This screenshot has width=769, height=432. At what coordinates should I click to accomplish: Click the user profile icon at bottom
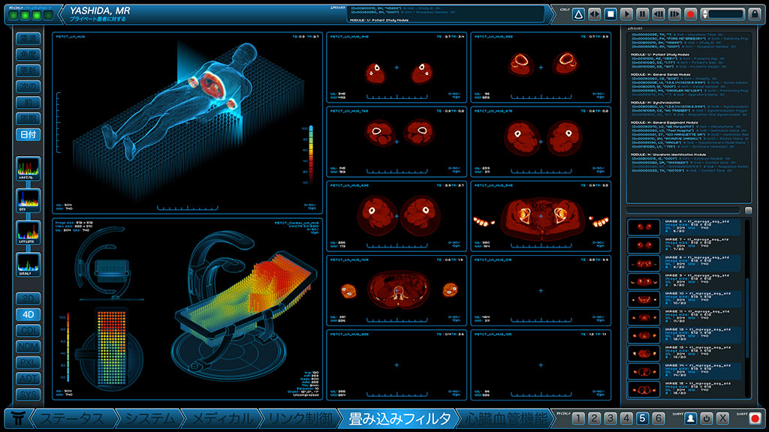tap(690, 418)
